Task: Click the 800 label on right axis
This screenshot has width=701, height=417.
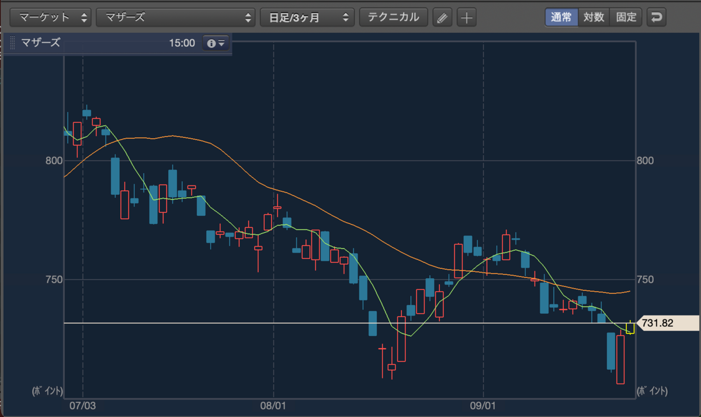Action: 646,160
